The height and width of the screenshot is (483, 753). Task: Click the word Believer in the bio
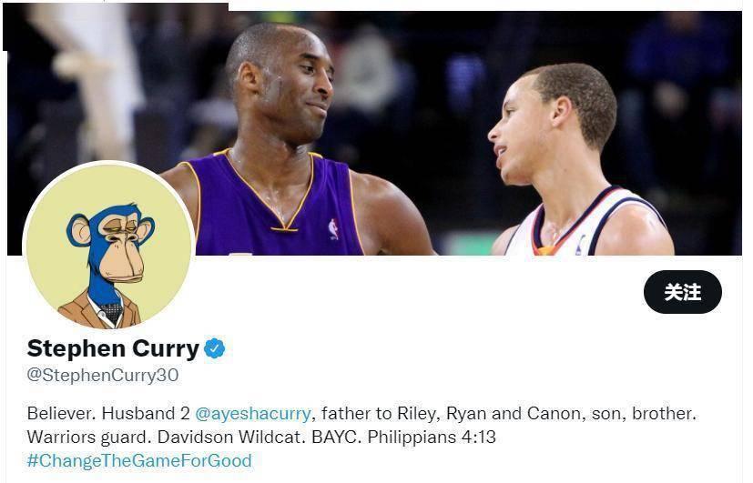click(60, 414)
